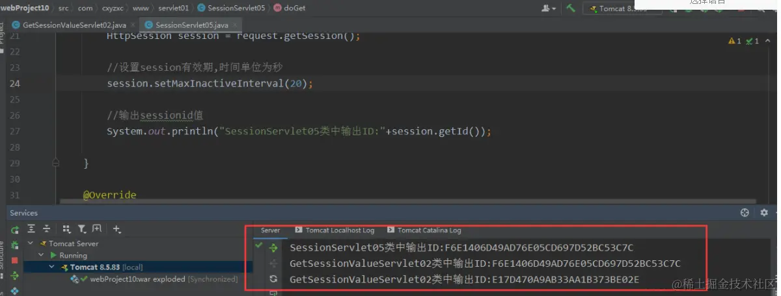
Task: Click the green Deploy All icon in sidebar
Action: 14,276
